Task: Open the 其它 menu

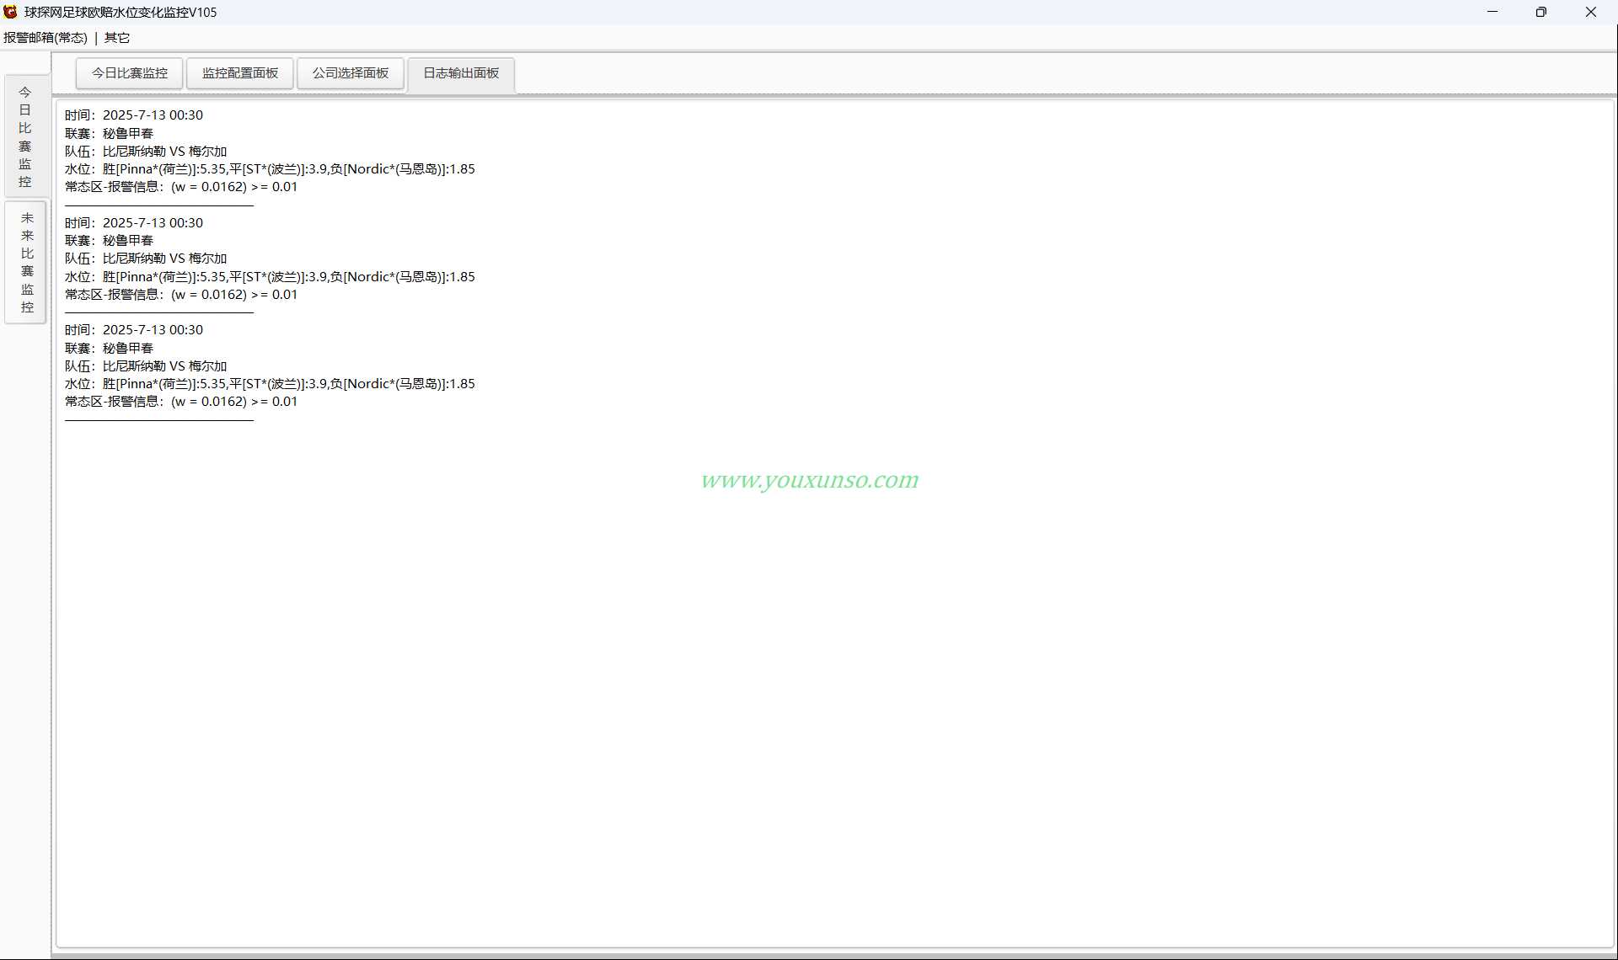Action: [117, 38]
